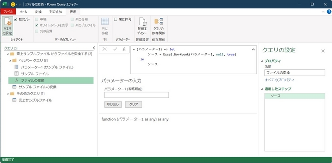
Task: Maximize the Power Query editor window
Action: click(x=312, y=4)
